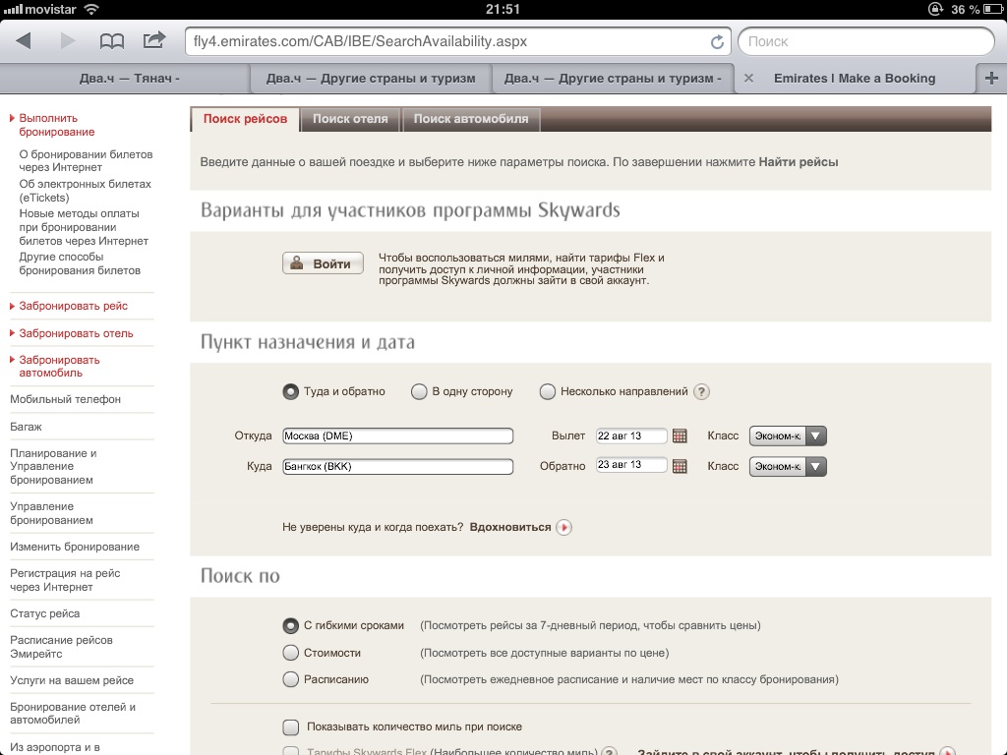The width and height of the screenshot is (1007, 755).
Task: Click help question mark near Несколько направлений
Action: [x=701, y=391]
